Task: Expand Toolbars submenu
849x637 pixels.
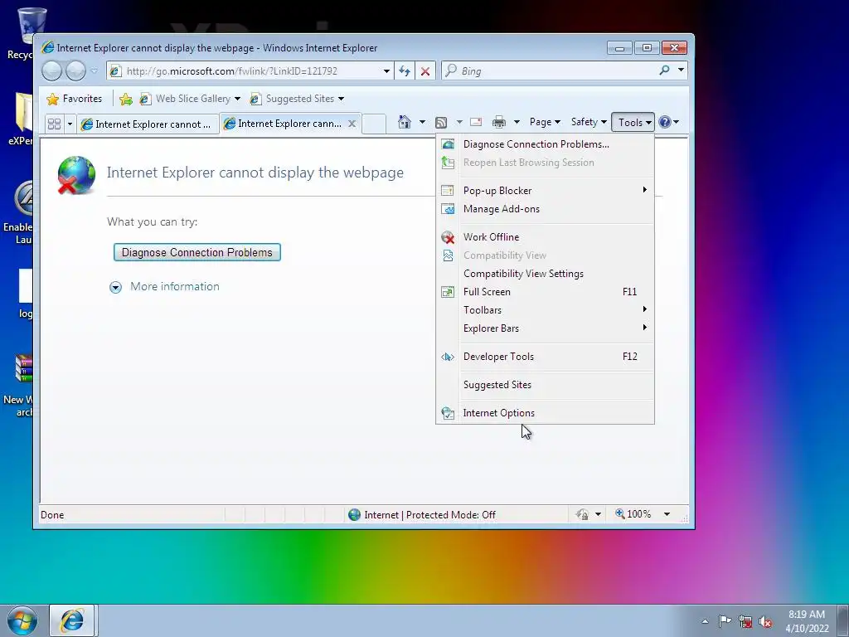Action: 546,310
